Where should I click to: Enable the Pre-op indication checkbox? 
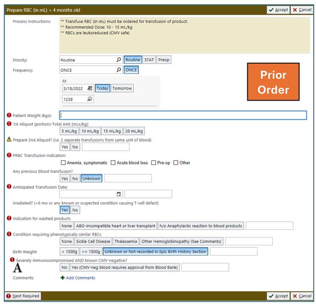[153, 163]
